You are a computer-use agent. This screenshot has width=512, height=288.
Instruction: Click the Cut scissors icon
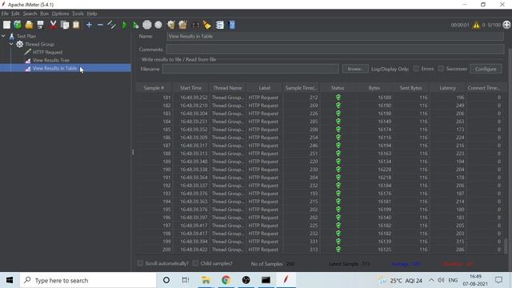[x=53, y=25]
